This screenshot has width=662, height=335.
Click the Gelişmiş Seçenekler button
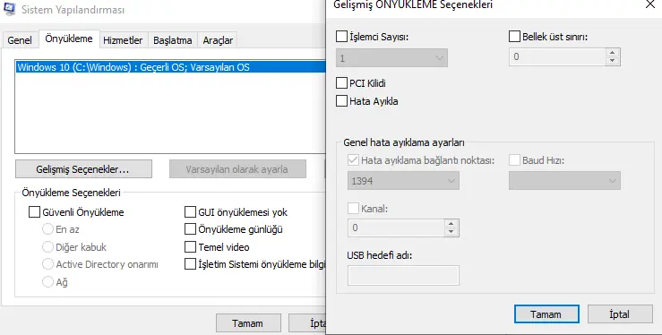[x=83, y=169]
